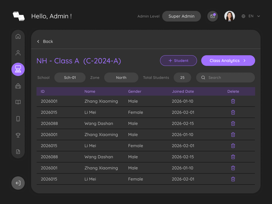This screenshot has width=272, height=204.
Task: Open the mobile device sidebar icon
Action: click(18, 119)
